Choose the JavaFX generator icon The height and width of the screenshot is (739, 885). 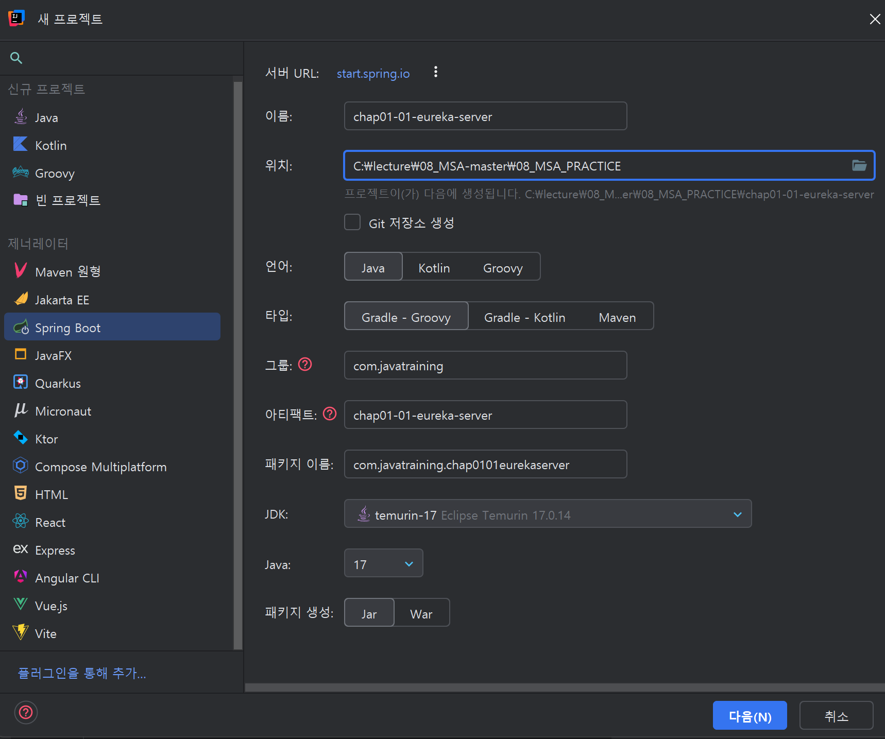[x=21, y=355]
